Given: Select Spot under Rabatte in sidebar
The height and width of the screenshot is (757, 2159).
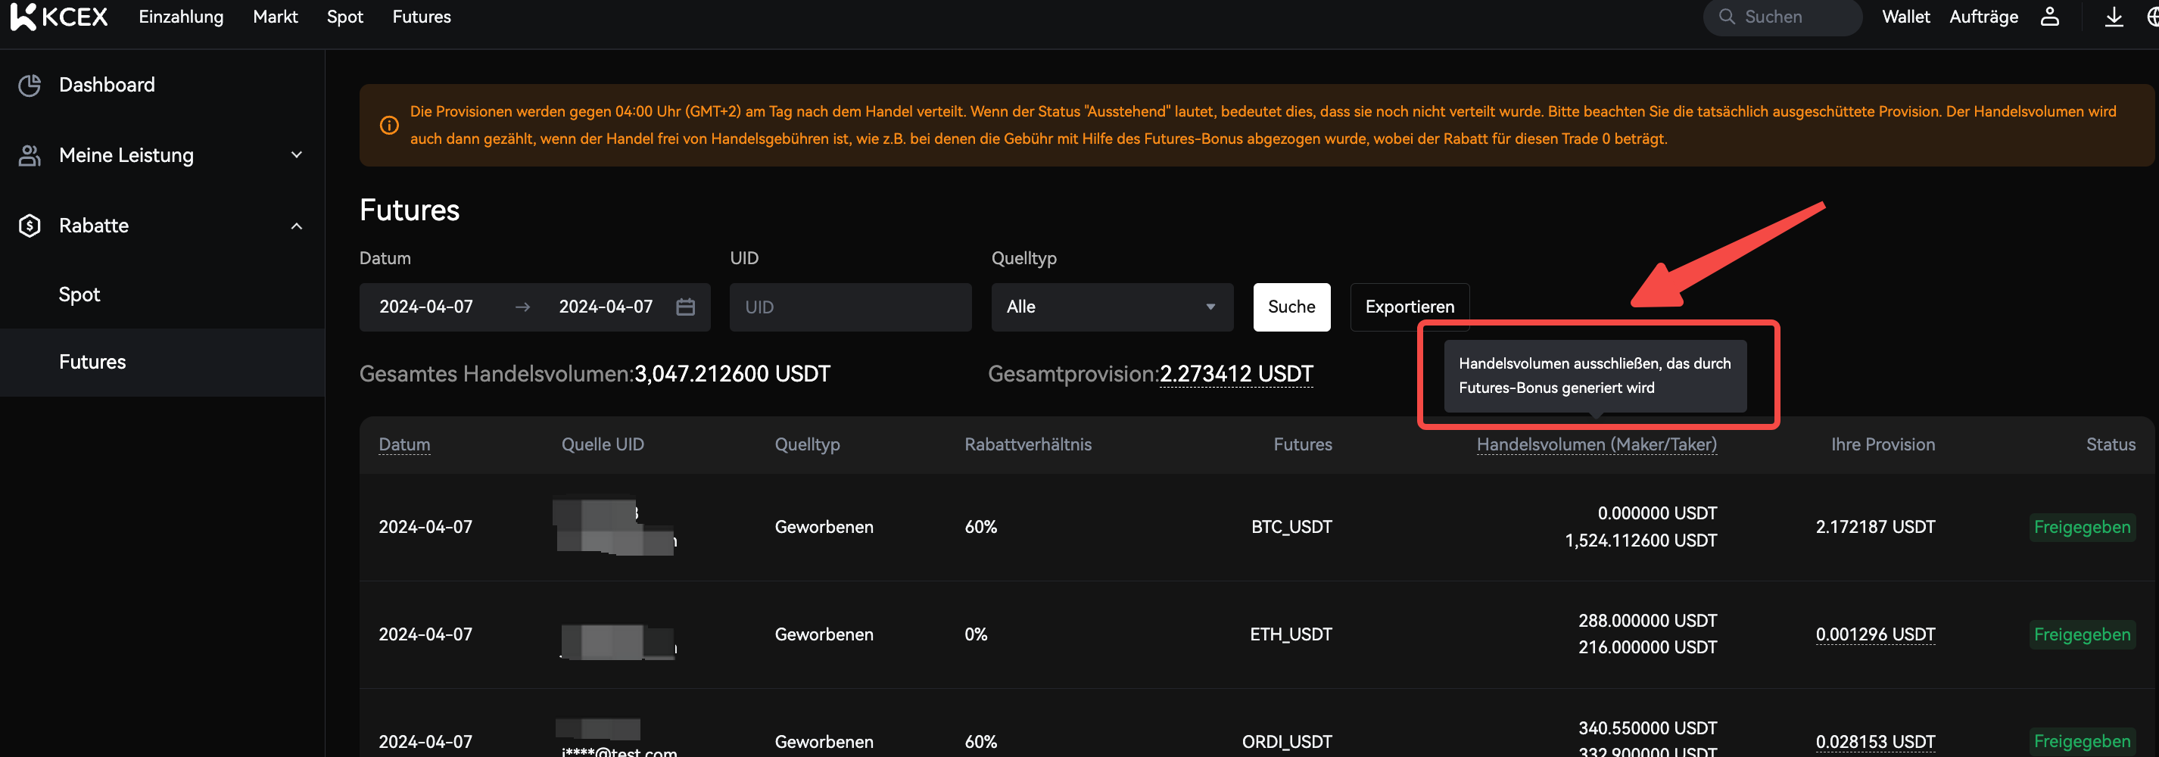Looking at the screenshot, I should 79,295.
